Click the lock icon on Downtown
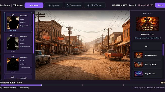 pos(68,5)
